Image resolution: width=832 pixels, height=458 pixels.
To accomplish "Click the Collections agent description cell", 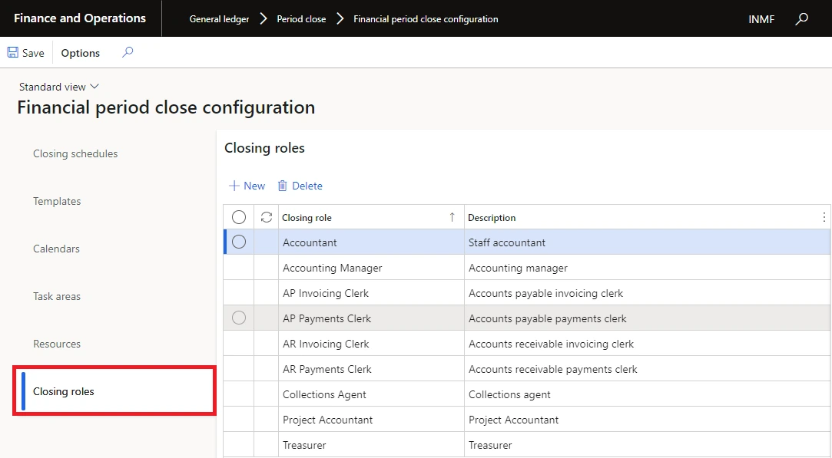I will (x=648, y=394).
